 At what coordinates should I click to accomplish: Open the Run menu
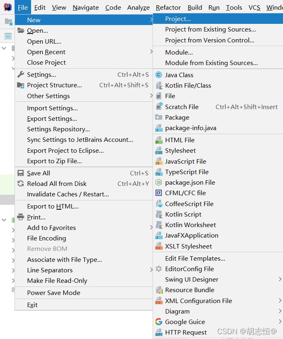[214, 8]
